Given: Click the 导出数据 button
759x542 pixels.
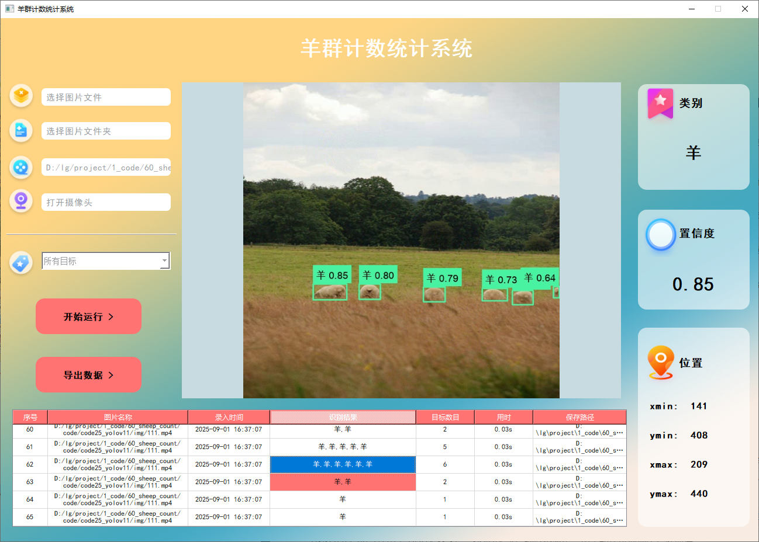Looking at the screenshot, I should pos(88,375).
